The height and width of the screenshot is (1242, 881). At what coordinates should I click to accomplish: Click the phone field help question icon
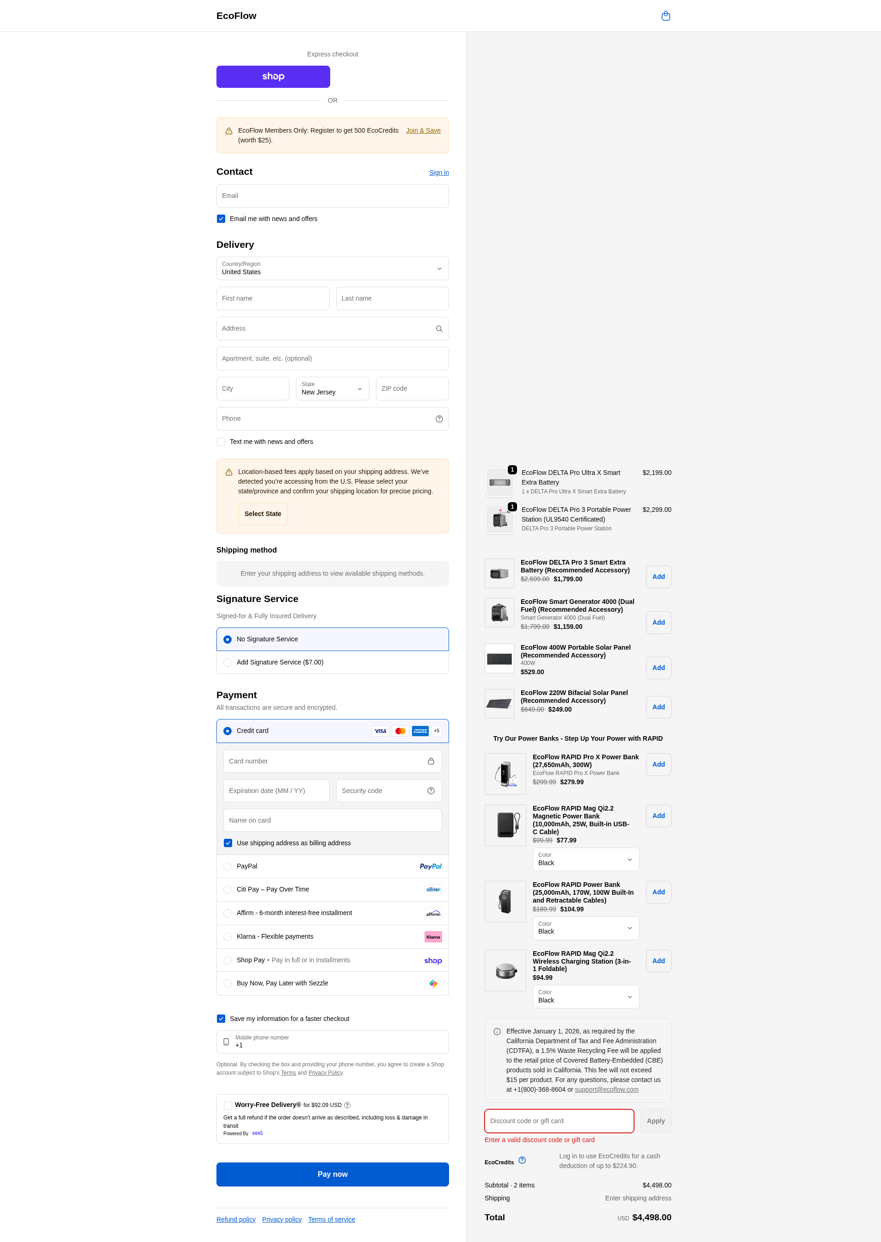click(x=439, y=418)
